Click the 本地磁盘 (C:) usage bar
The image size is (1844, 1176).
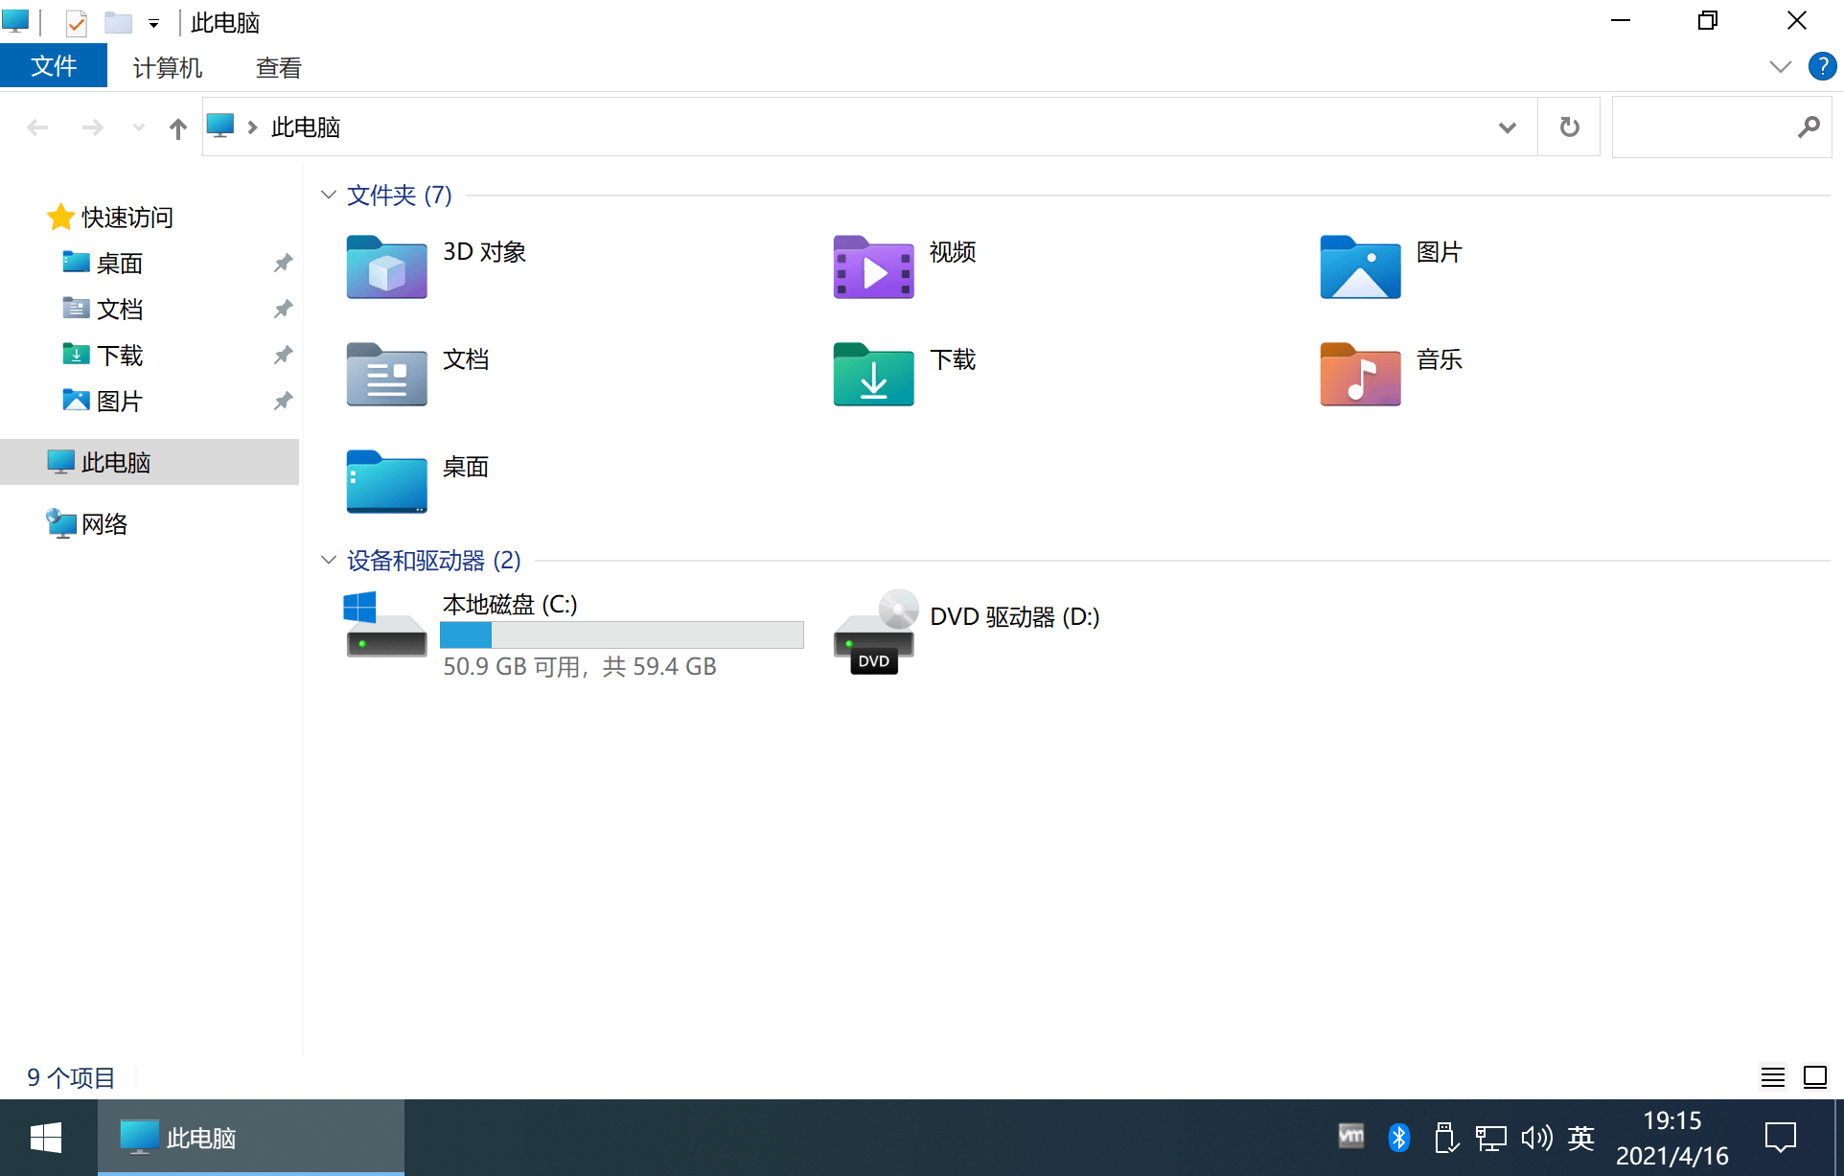pyautogui.click(x=621, y=634)
